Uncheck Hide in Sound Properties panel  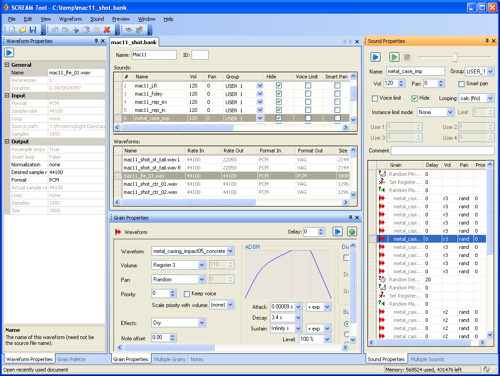(x=414, y=98)
